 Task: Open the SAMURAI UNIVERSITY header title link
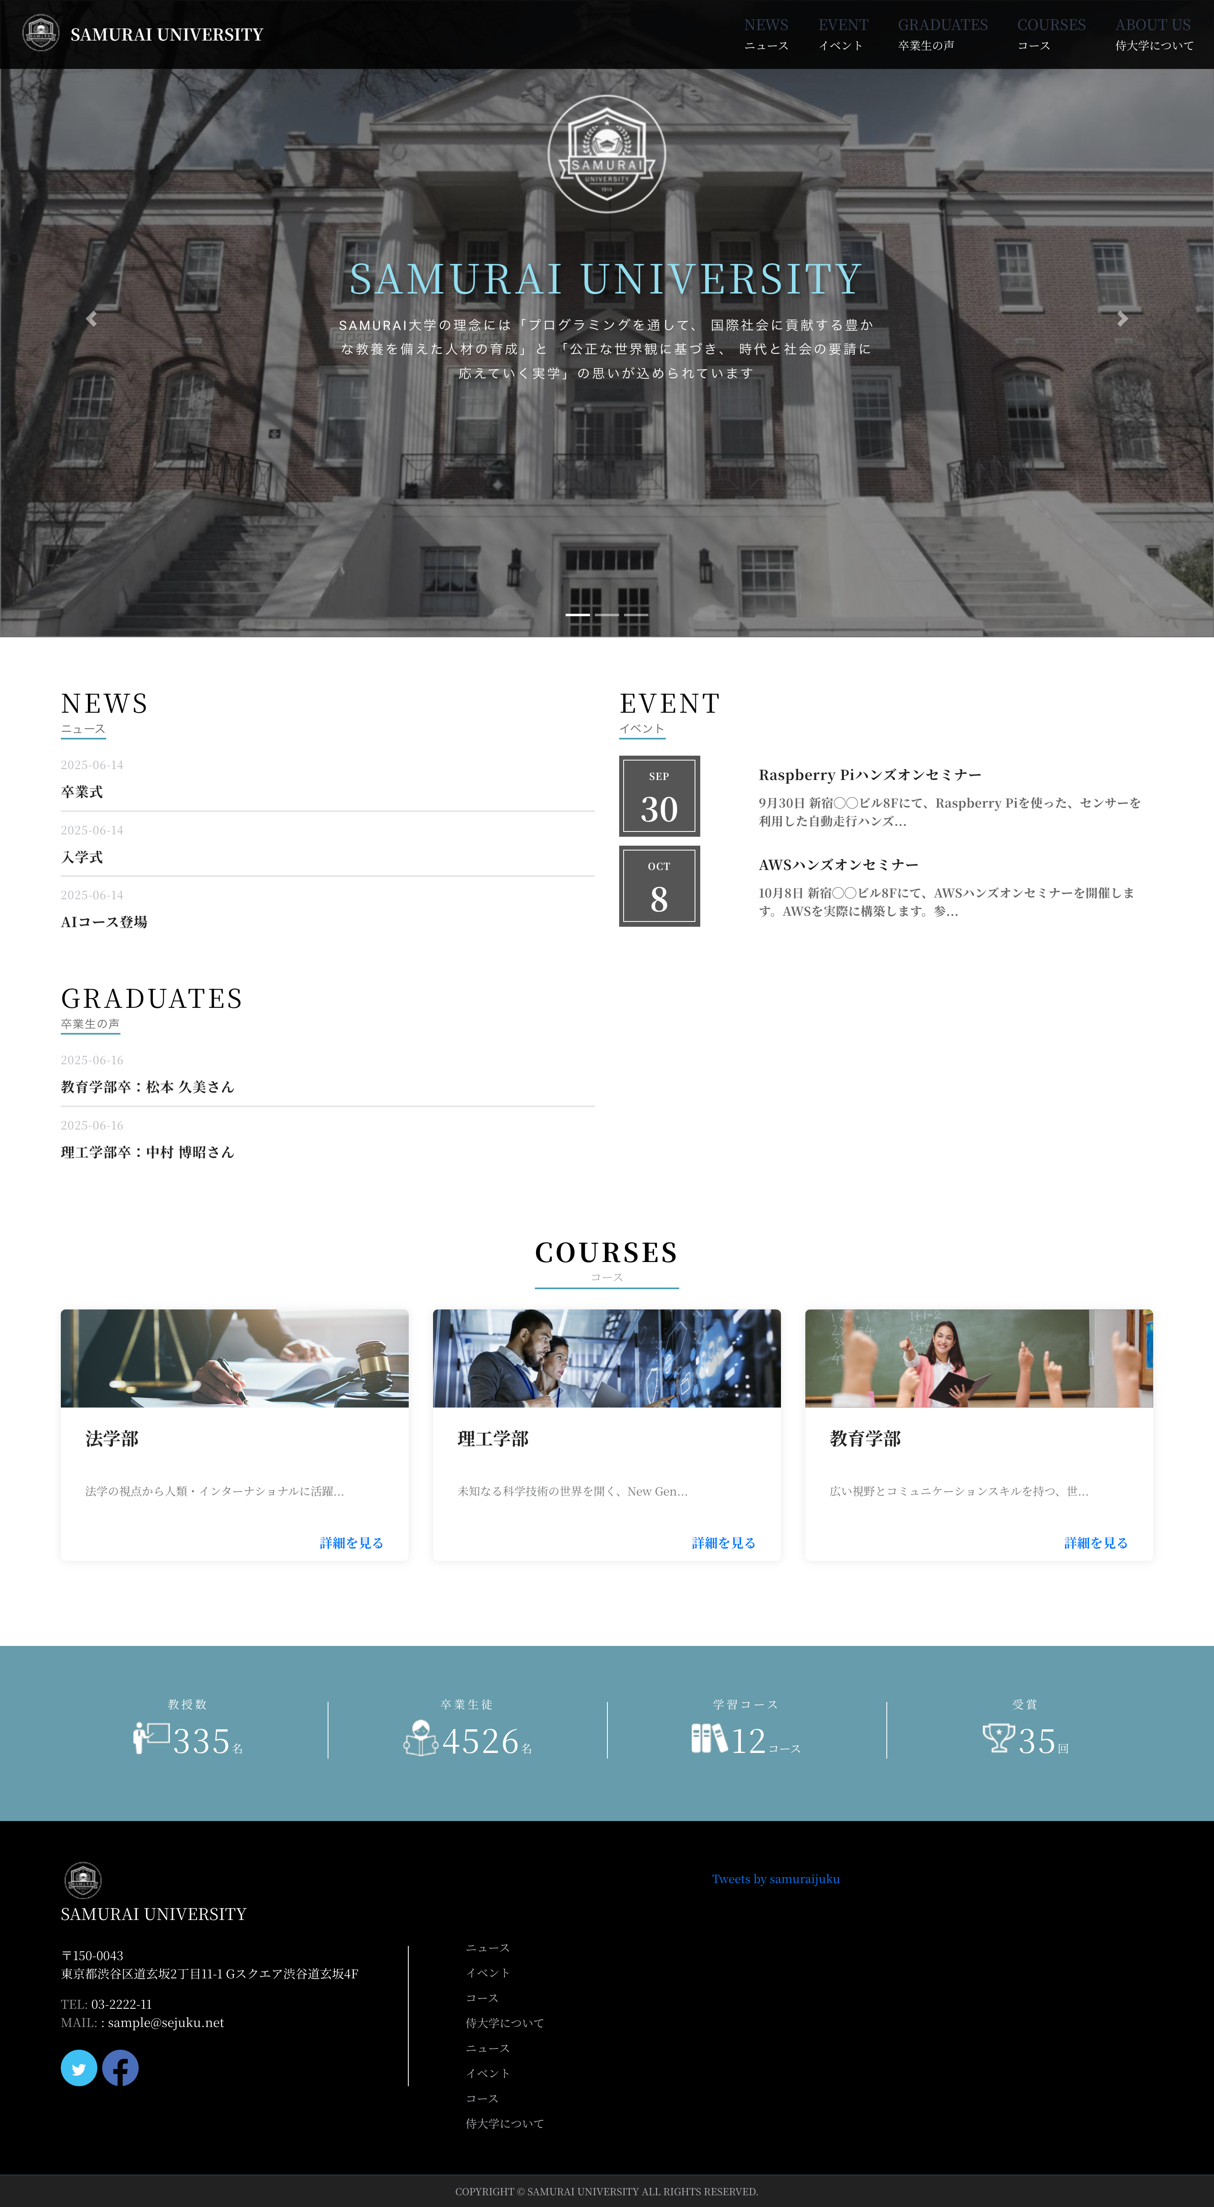[x=166, y=34]
